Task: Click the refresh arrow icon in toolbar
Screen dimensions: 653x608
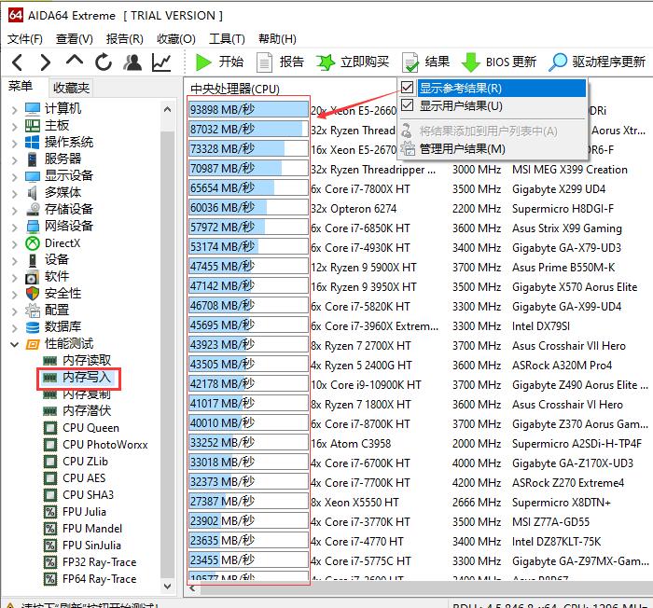Action: 104,62
